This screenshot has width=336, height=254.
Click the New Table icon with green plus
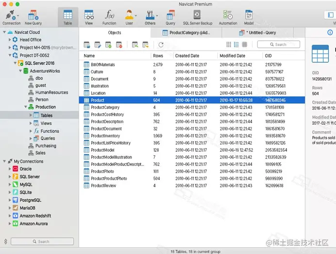(x=108, y=45)
